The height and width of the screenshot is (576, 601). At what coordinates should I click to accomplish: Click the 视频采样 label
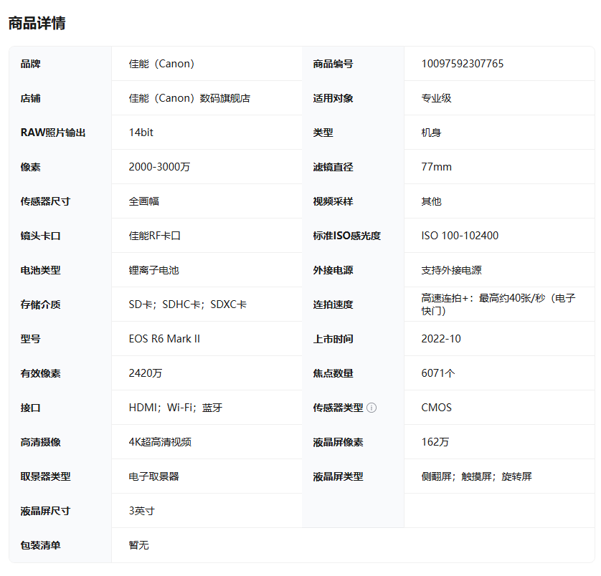point(333,201)
